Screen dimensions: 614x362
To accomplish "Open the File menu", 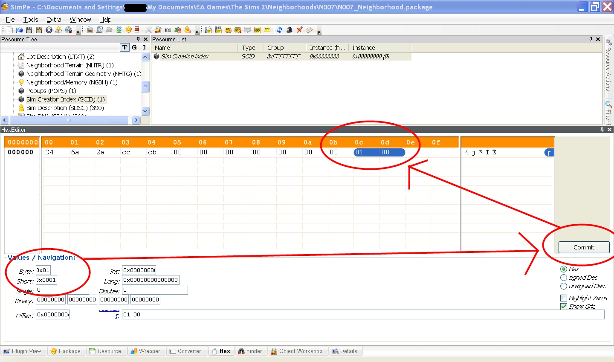I will coord(10,20).
